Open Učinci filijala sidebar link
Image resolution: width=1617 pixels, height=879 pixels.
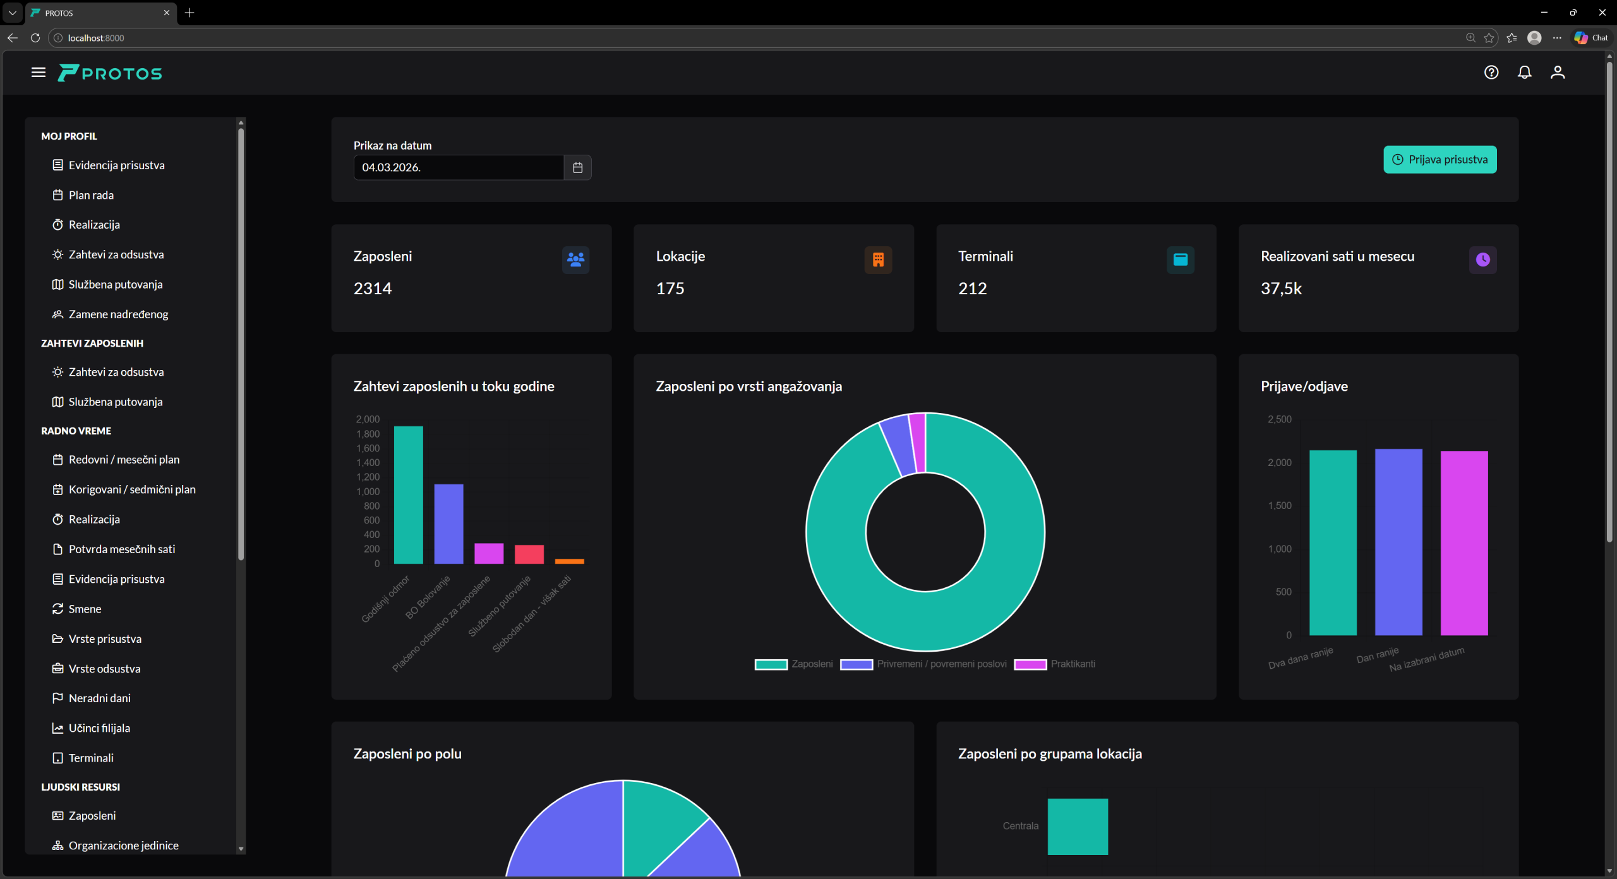click(x=99, y=728)
